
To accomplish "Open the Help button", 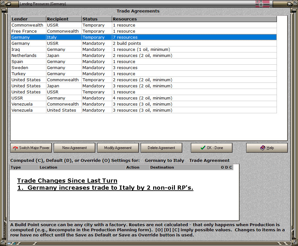I will click(267, 148).
